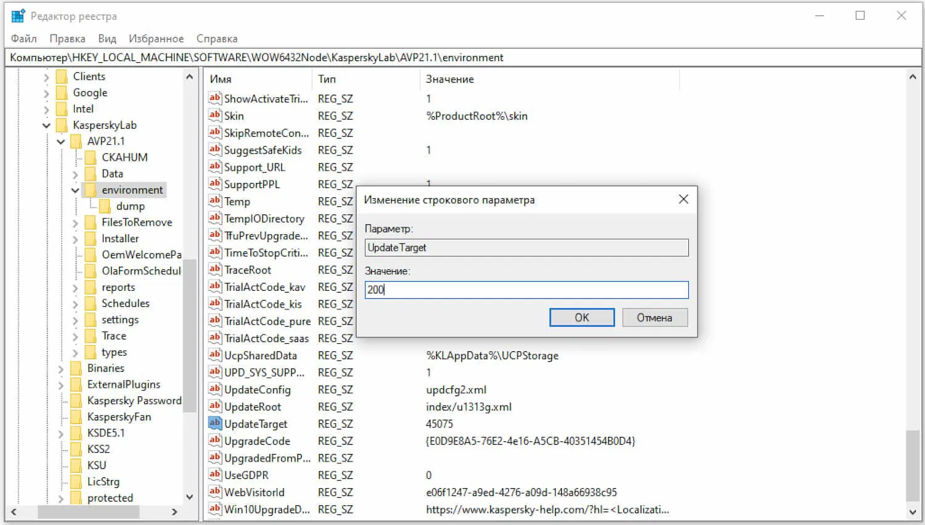Open the Файл menu

[23, 38]
